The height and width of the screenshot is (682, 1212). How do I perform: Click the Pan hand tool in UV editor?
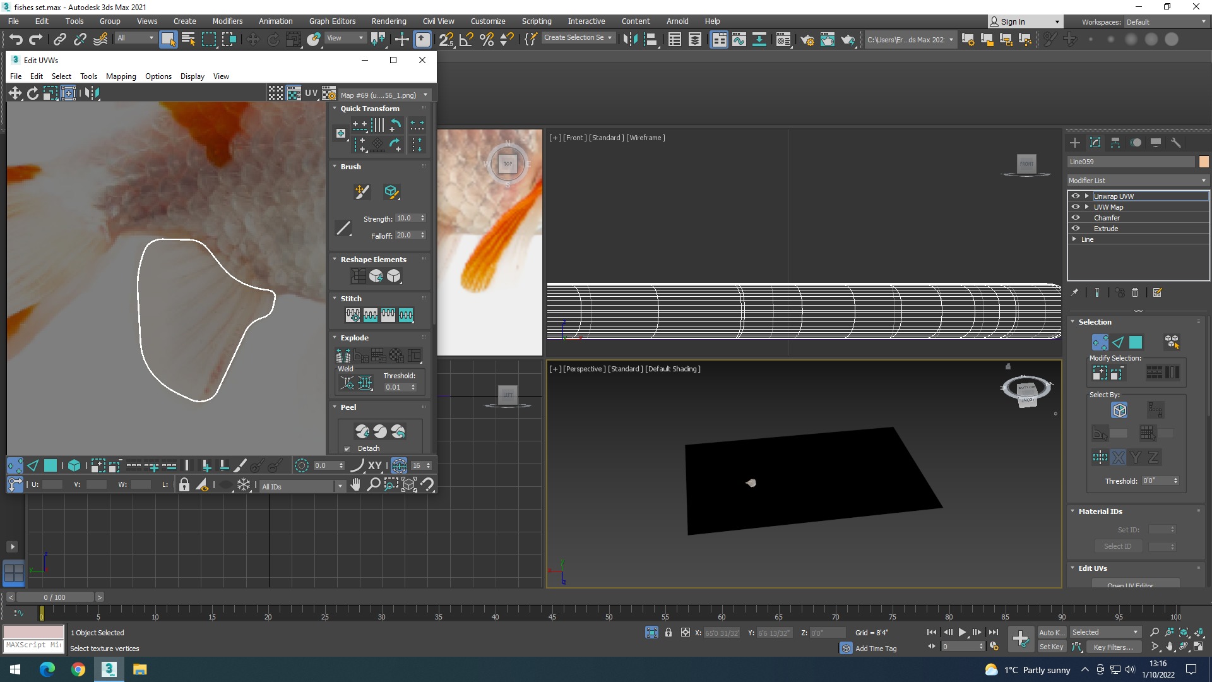click(x=356, y=485)
